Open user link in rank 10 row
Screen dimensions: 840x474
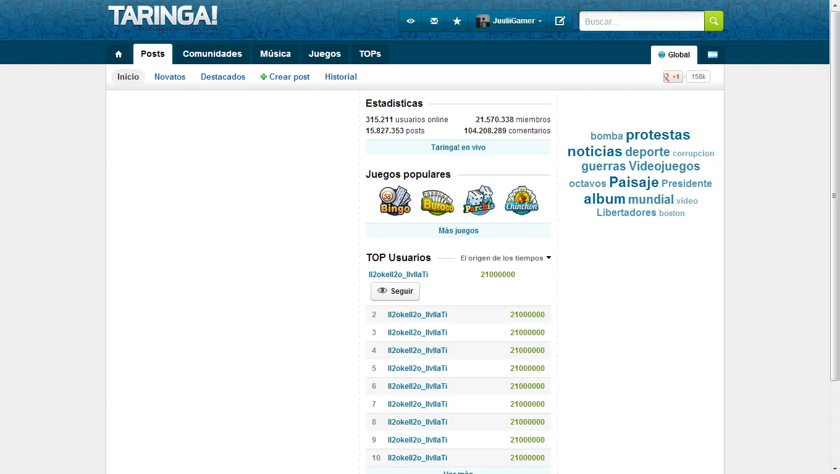(x=418, y=458)
